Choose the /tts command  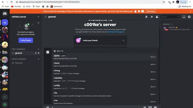[x=105, y=94]
